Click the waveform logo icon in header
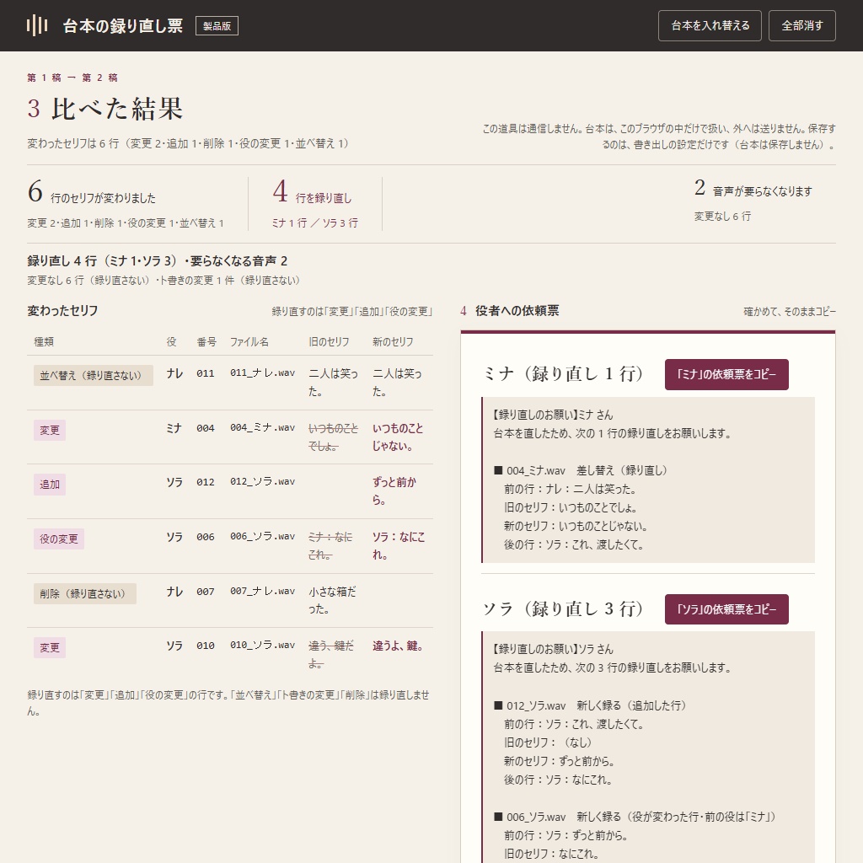The image size is (863, 863). (x=37, y=25)
